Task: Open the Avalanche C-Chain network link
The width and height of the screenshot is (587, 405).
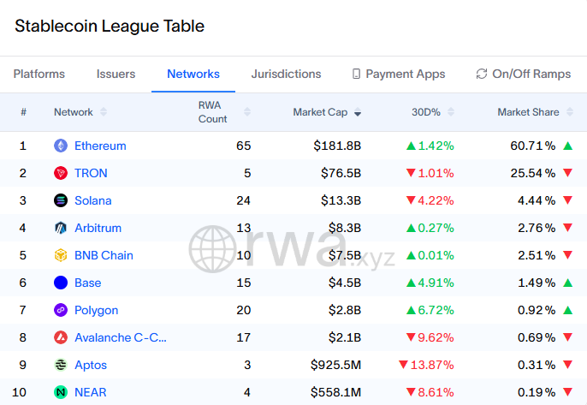Action: 121,337
